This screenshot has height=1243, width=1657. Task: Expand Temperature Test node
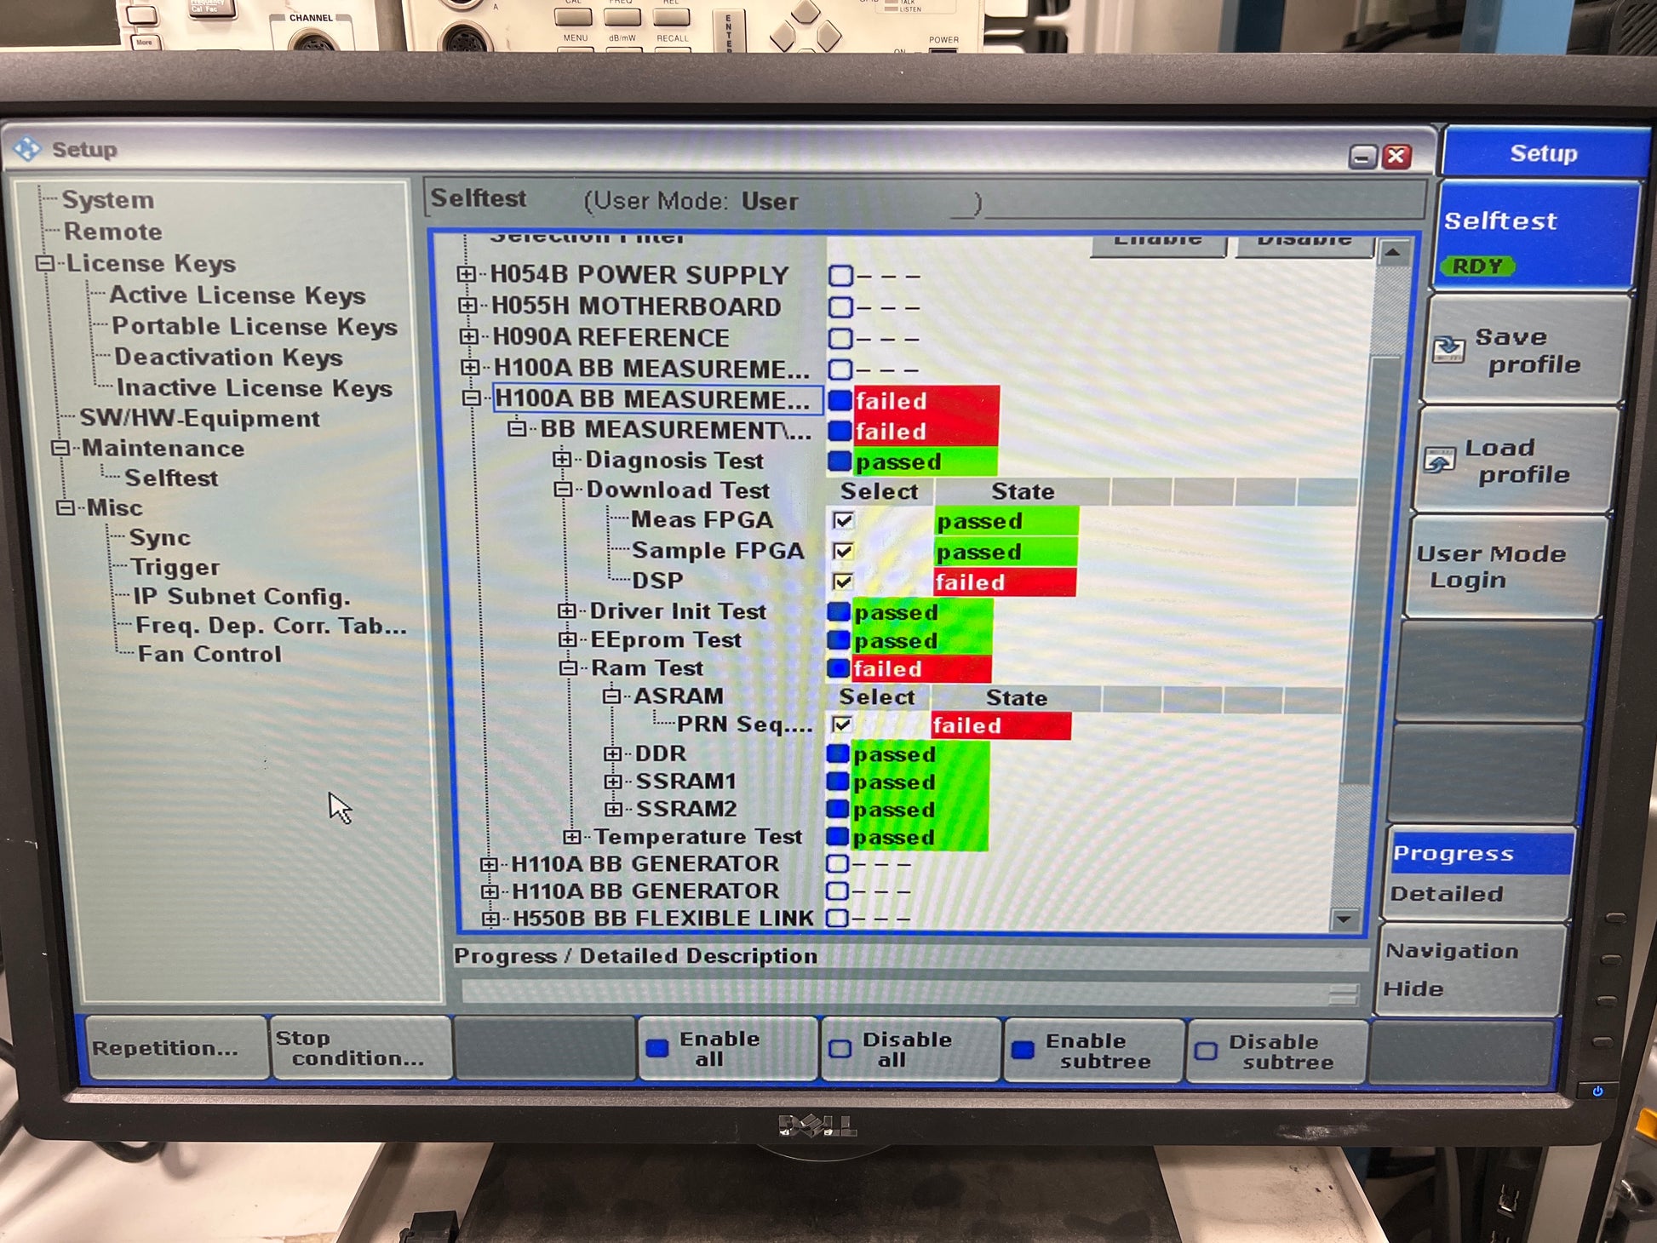pyautogui.click(x=572, y=837)
